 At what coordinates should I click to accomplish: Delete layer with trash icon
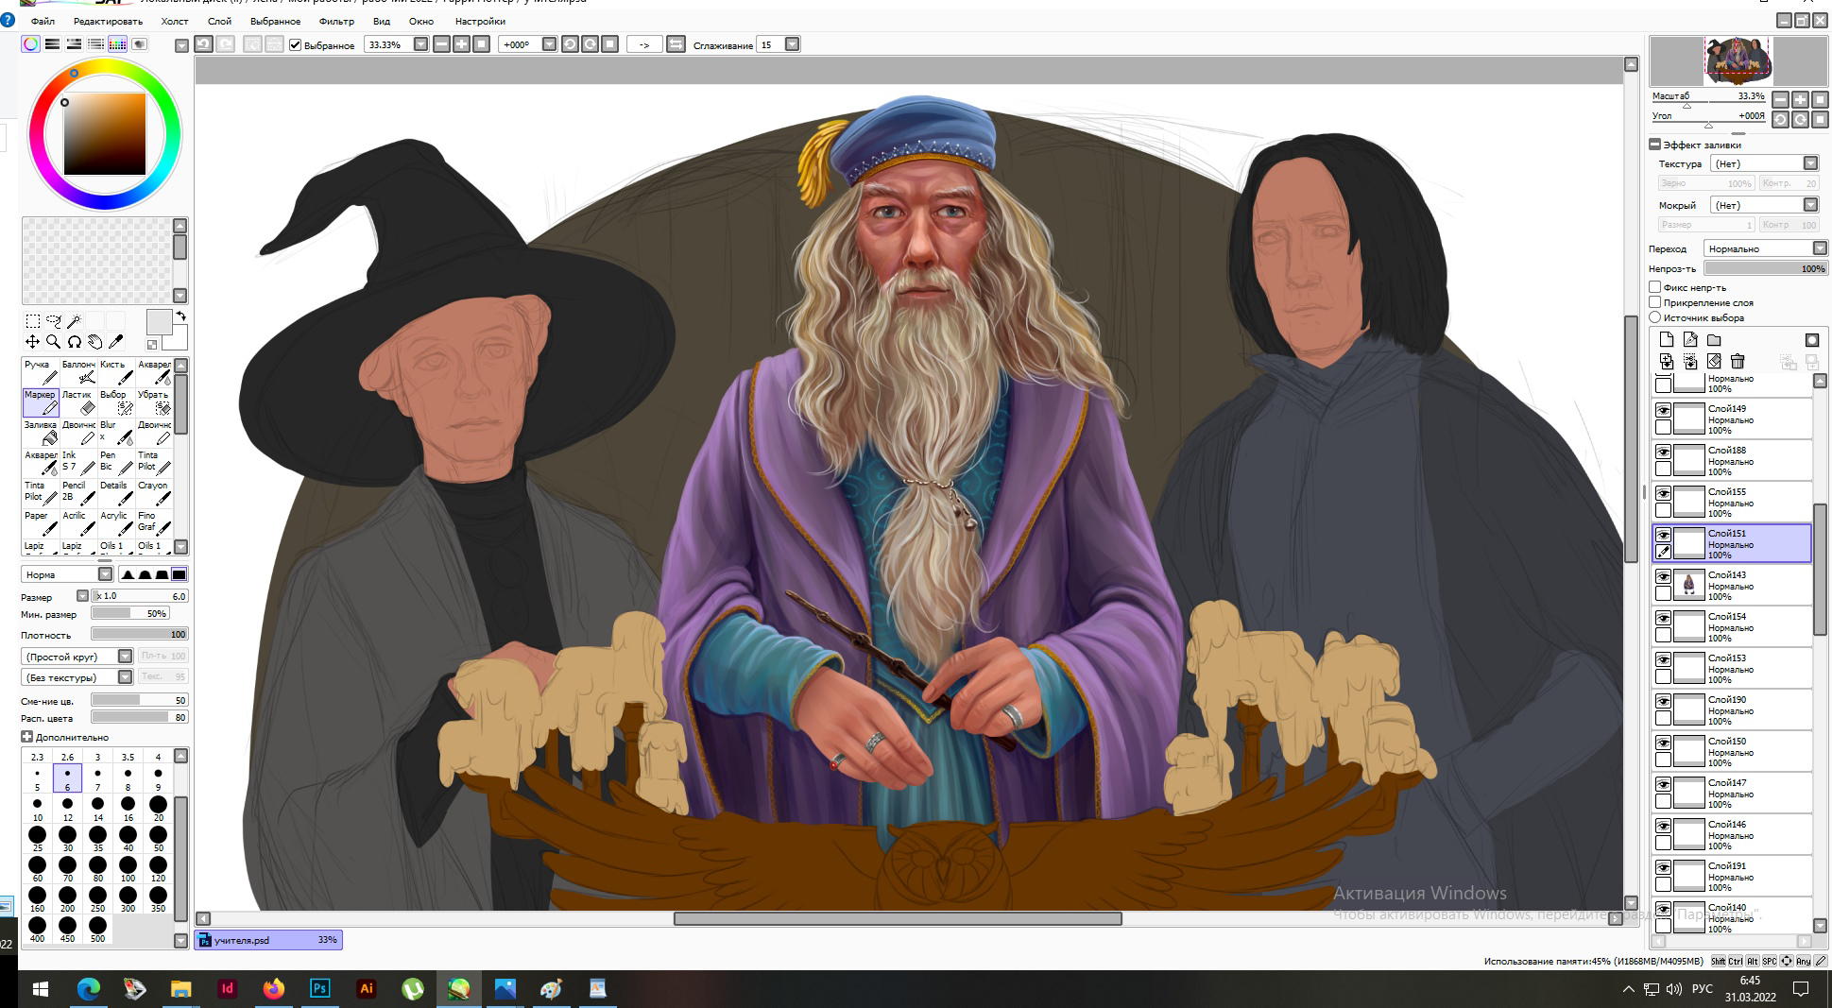point(1738,361)
